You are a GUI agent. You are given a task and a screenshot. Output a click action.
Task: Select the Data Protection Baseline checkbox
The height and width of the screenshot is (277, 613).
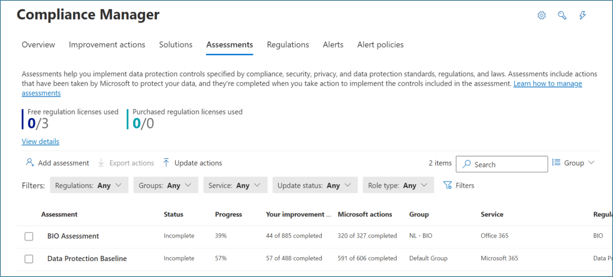click(x=29, y=258)
